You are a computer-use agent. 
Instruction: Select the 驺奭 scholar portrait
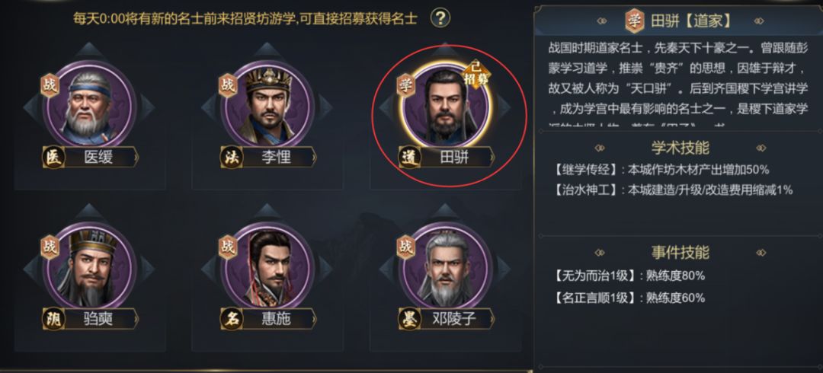(x=90, y=266)
